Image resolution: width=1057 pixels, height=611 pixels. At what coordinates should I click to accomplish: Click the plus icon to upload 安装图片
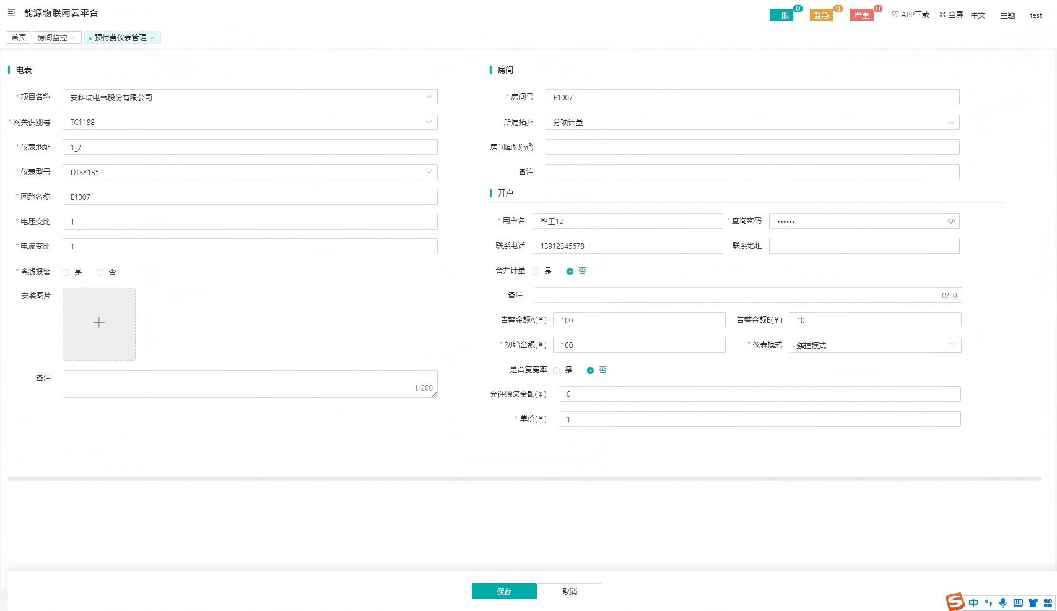99,324
